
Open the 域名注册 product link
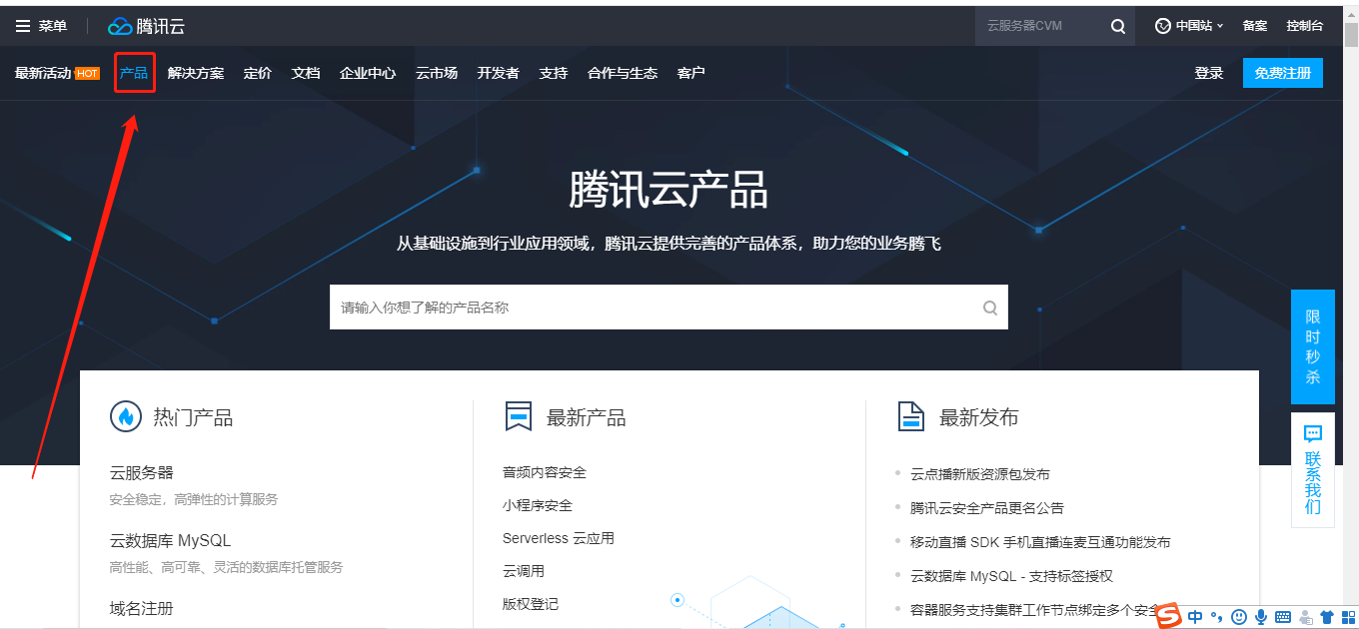[142, 608]
